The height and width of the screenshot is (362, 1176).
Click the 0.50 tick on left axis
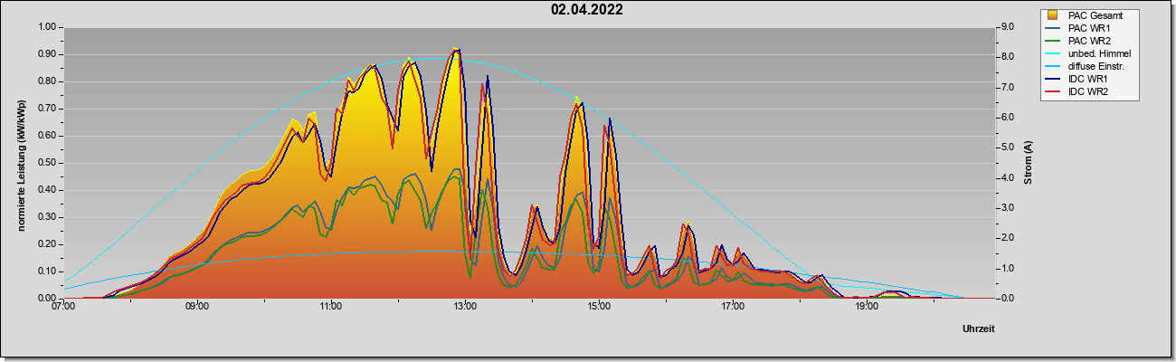[46, 163]
